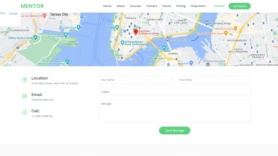Screen dimensions: 278x156
Task: Select the Manhattan Bridge marker
Action: pos(167,40)
